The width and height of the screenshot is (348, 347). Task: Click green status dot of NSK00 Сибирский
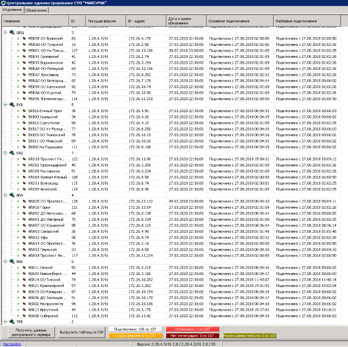pos(18,316)
